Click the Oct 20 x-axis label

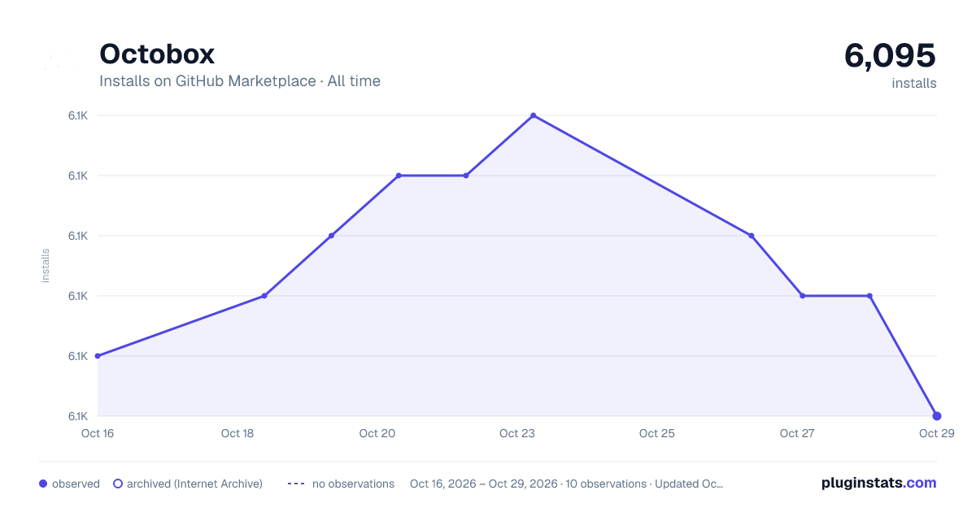[x=377, y=433]
